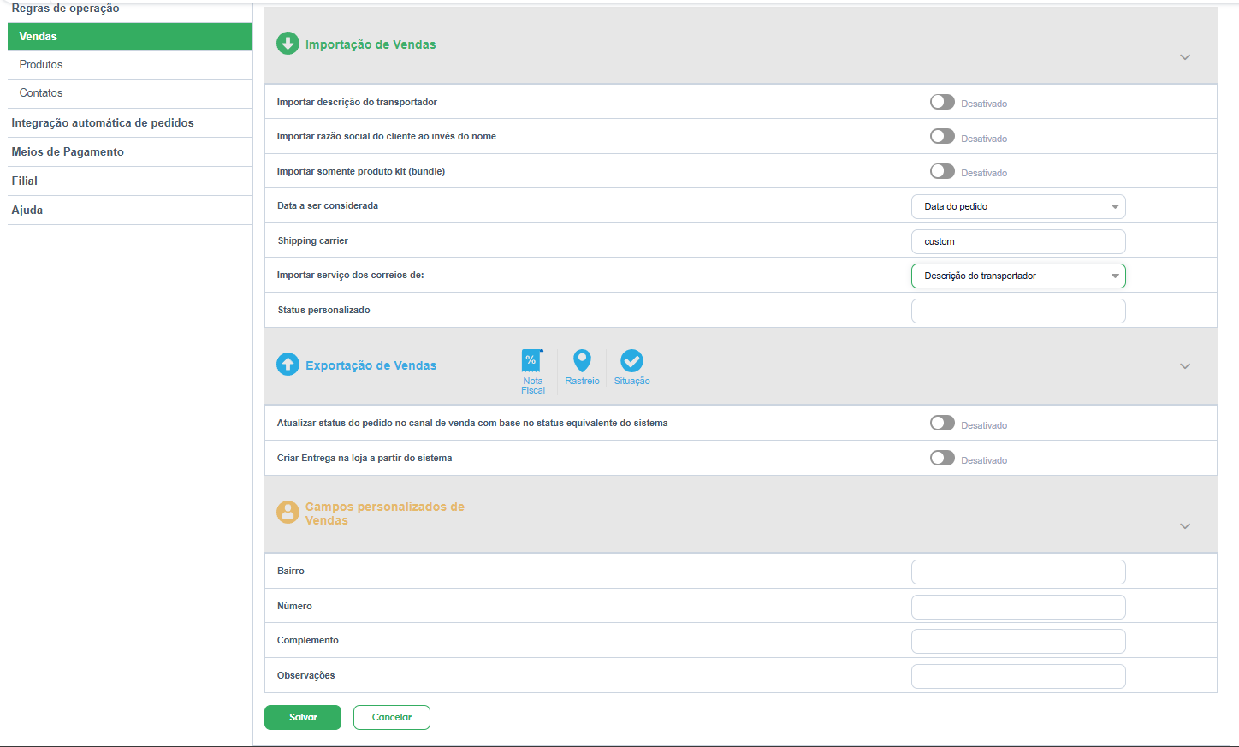This screenshot has width=1239, height=747.
Task: Open Produtos in the sidebar
Action: [41, 65]
